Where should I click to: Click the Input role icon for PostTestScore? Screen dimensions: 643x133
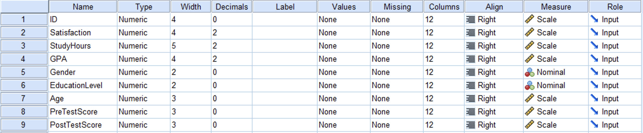tap(594, 125)
